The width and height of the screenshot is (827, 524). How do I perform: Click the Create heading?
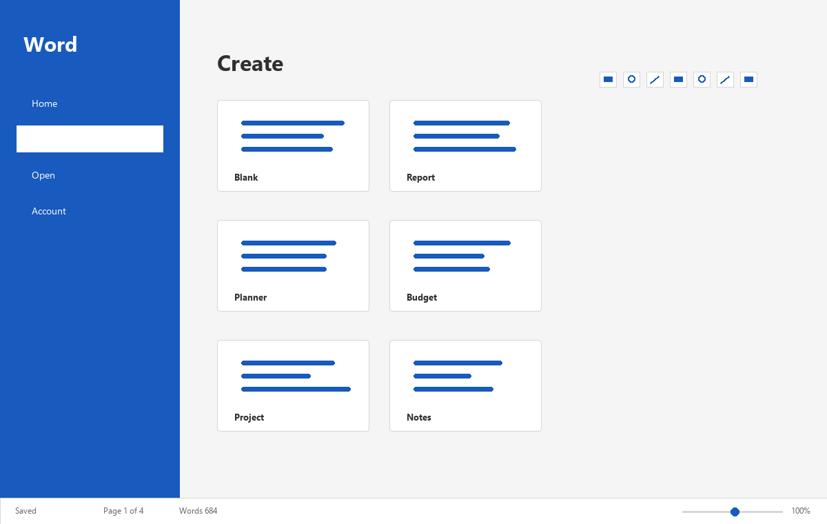coord(250,63)
